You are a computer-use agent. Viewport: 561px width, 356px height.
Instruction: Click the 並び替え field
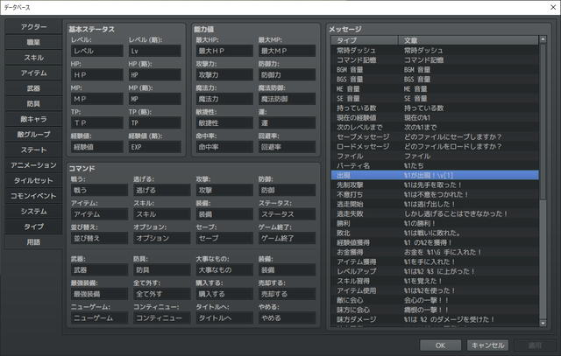pos(99,238)
